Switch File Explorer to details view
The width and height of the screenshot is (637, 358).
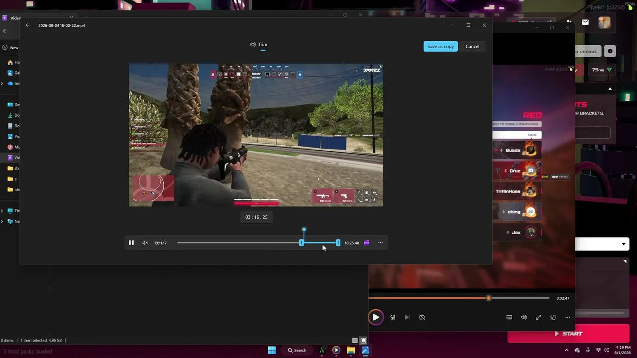(355, 341)
